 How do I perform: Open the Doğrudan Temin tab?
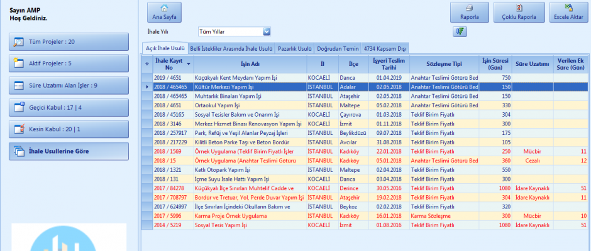coord(338,48)
